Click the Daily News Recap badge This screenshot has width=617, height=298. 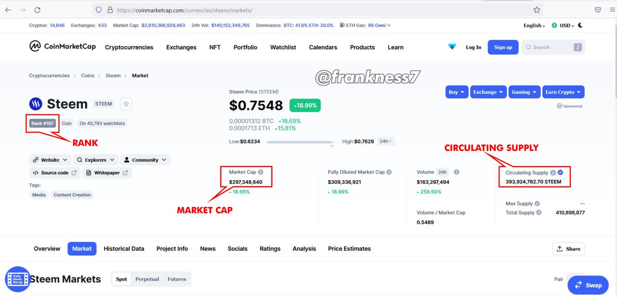click(18, 279)
